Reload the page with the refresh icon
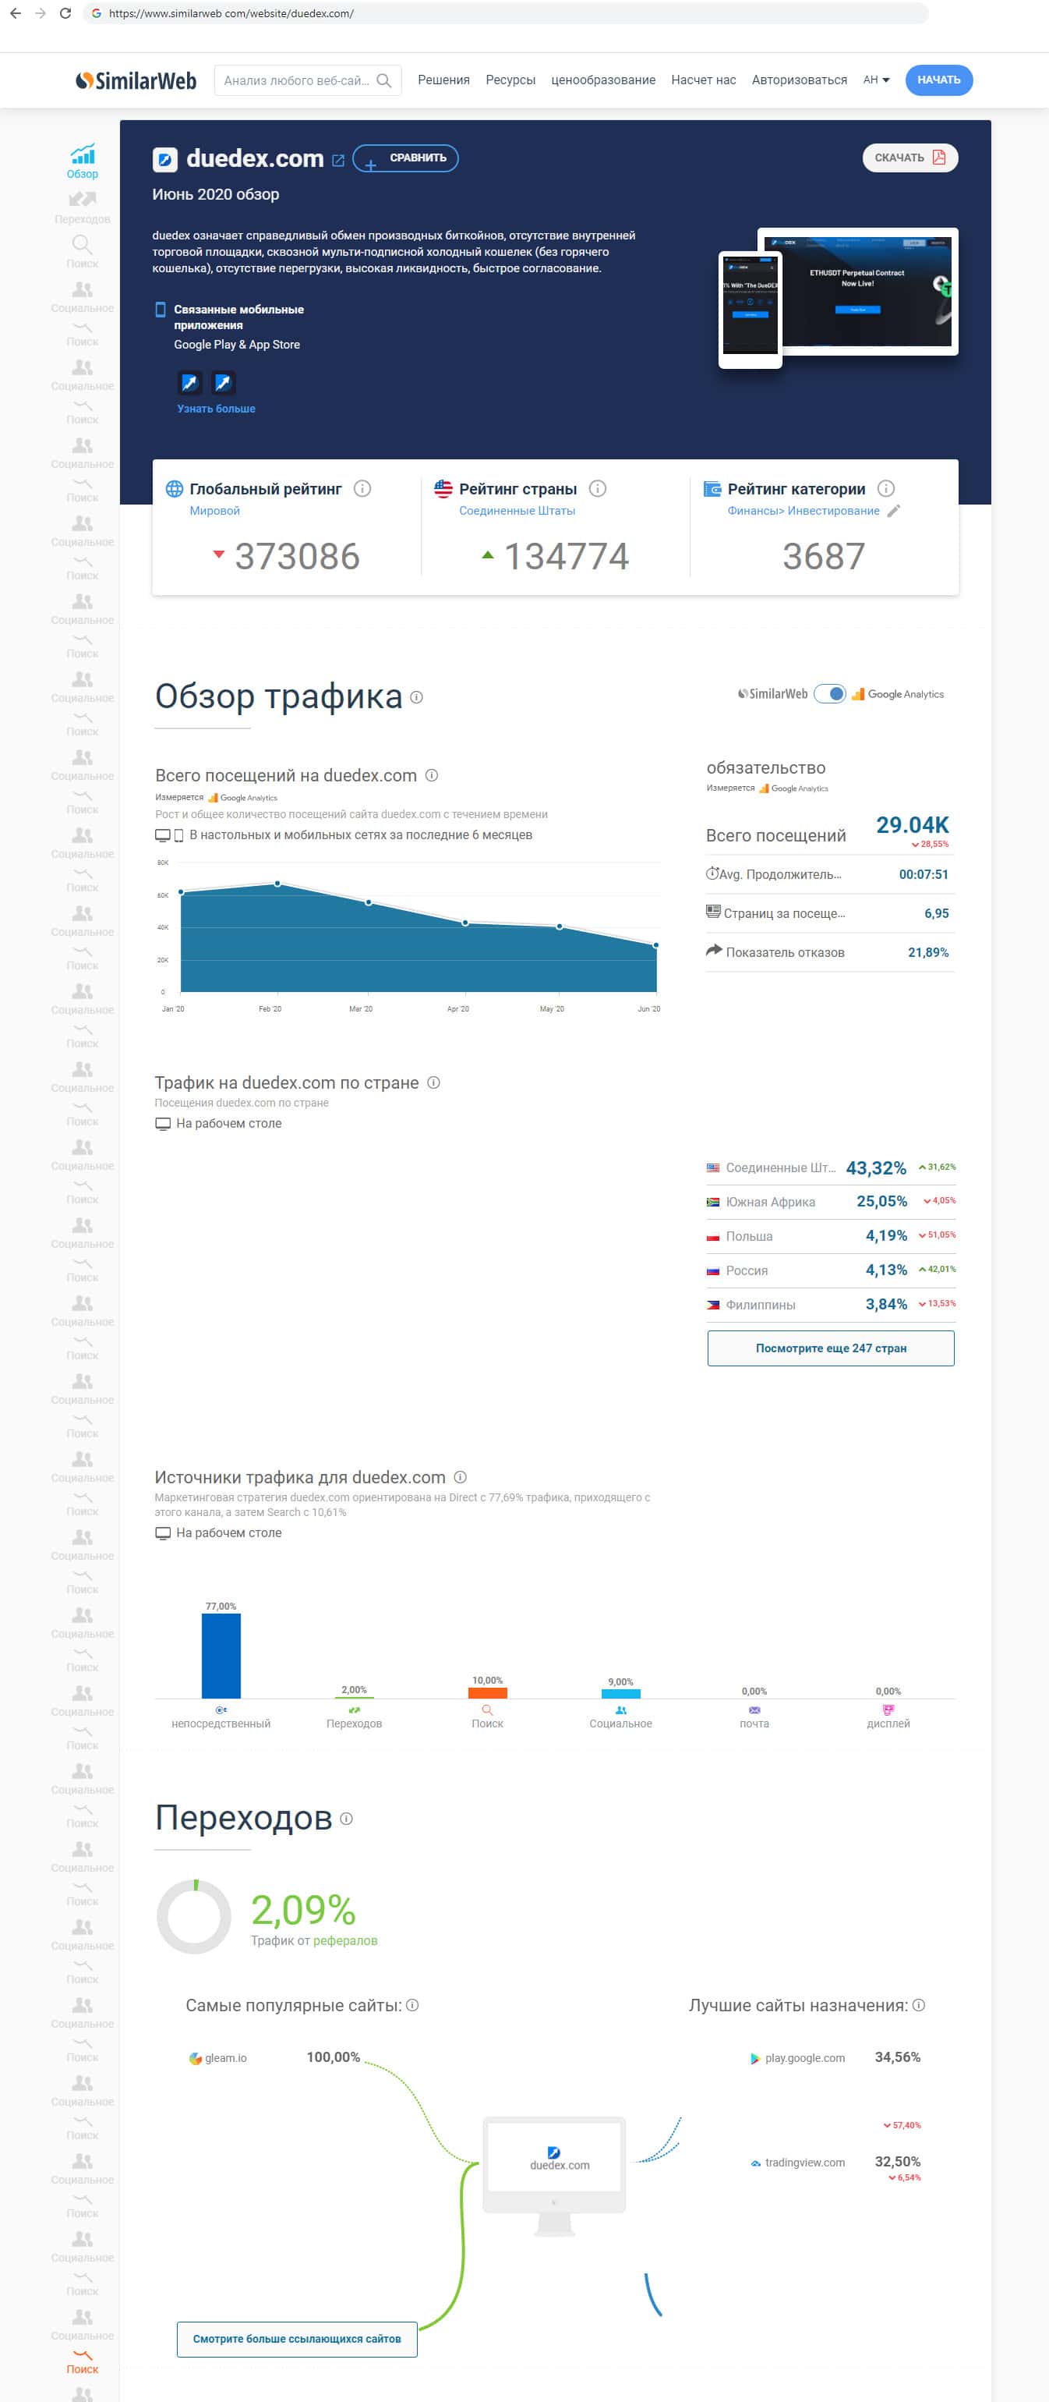 pyautogui.click(x=65, y=14)
